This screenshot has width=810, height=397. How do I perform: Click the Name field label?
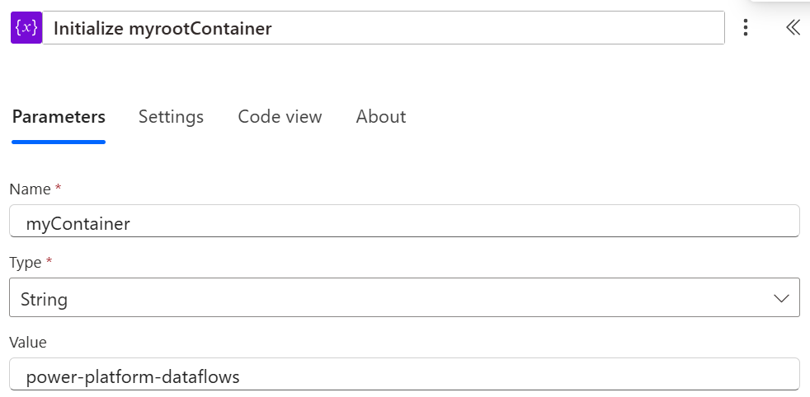coord(30,189)
